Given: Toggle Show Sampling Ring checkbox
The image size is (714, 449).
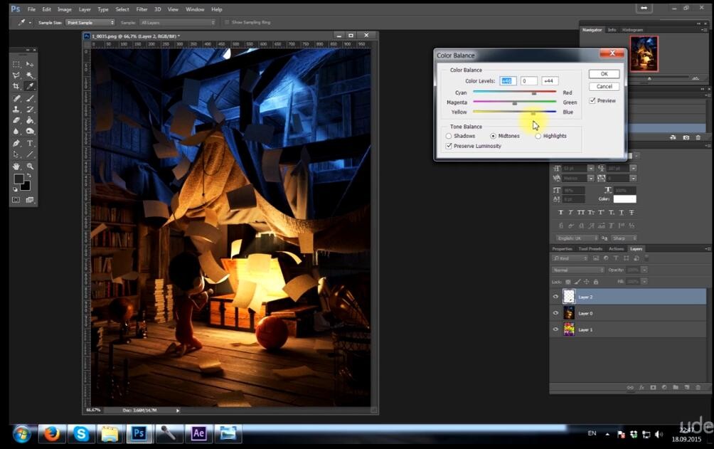Looking at the screenshot, I should click(x=227, y=22).
